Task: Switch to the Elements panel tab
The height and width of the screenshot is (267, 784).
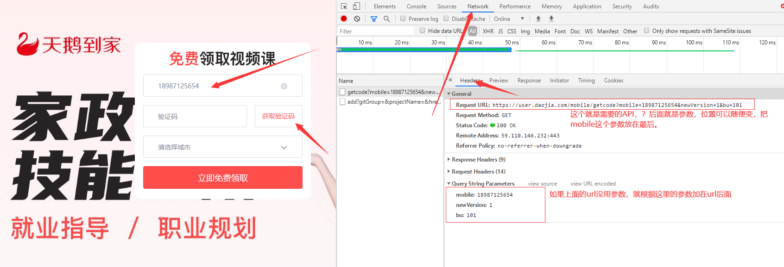Action: point(385,6)
